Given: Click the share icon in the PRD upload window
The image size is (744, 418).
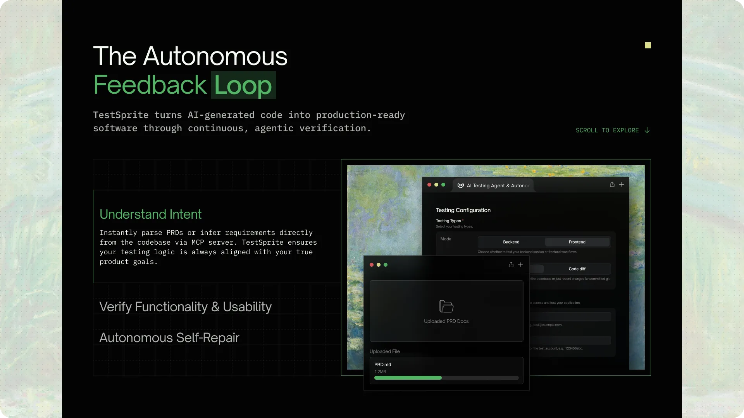Looking at the screenshot, I should point(511,265).
